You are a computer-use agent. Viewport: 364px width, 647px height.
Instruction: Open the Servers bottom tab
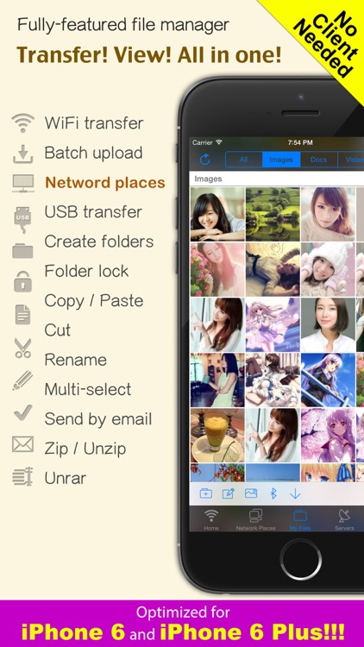click(345, 519)
